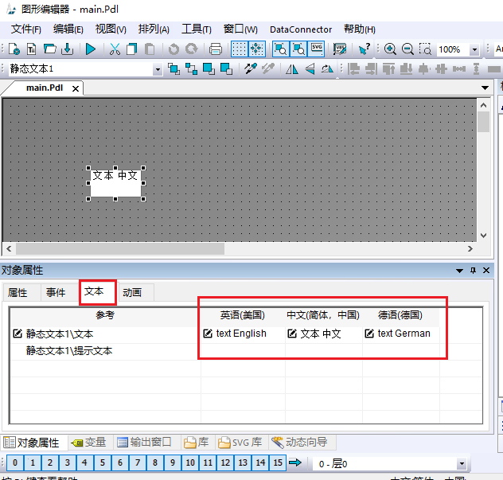Open the 文件(F) menu
Viewport: 503px width, 480px height.
click(26, 29)
